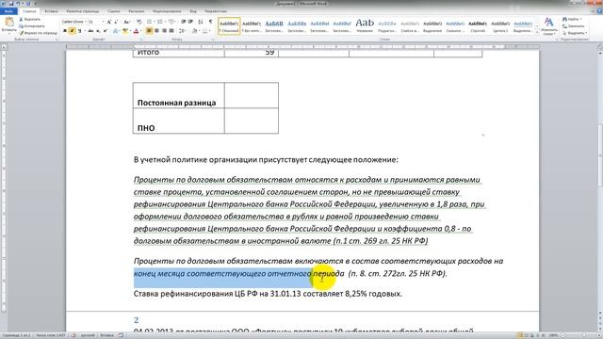Switch to the Вид (View) tab
This screenshot has width=603, height=339.
tap(193, 11)
